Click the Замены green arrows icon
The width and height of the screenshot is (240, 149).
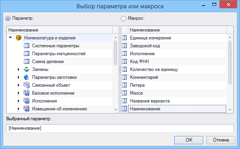point(27,69)
